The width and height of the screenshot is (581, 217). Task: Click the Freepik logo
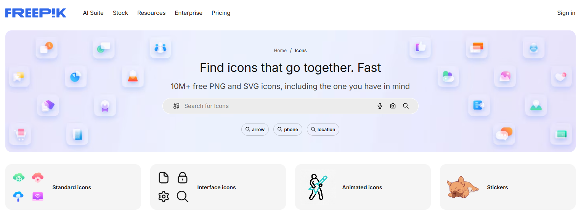tap(35, 13)
